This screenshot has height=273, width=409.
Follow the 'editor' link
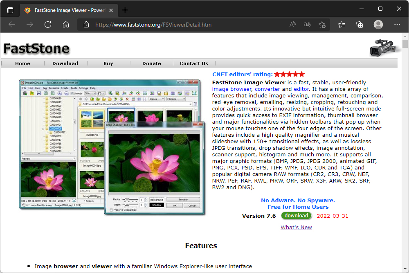click(x=301, y=89)
